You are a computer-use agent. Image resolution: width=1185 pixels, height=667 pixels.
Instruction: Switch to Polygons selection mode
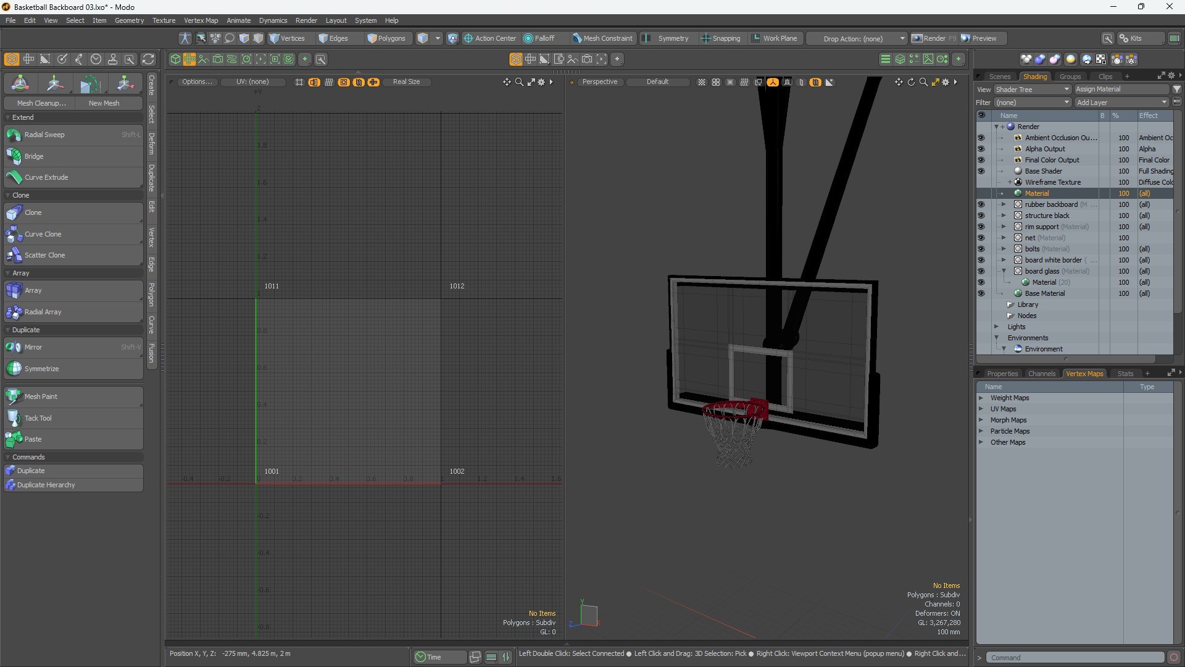click(386, 38)
